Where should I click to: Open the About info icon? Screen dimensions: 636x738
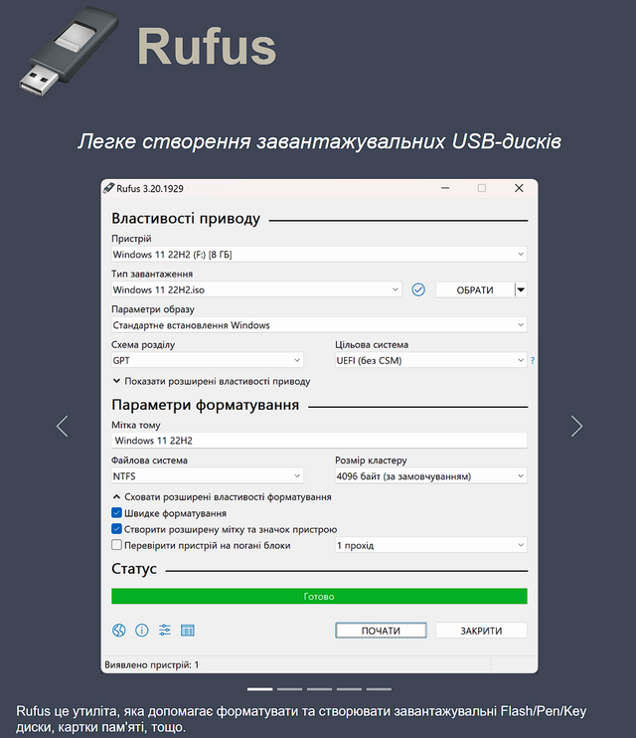pyautogui.click(x=141, y=631)
